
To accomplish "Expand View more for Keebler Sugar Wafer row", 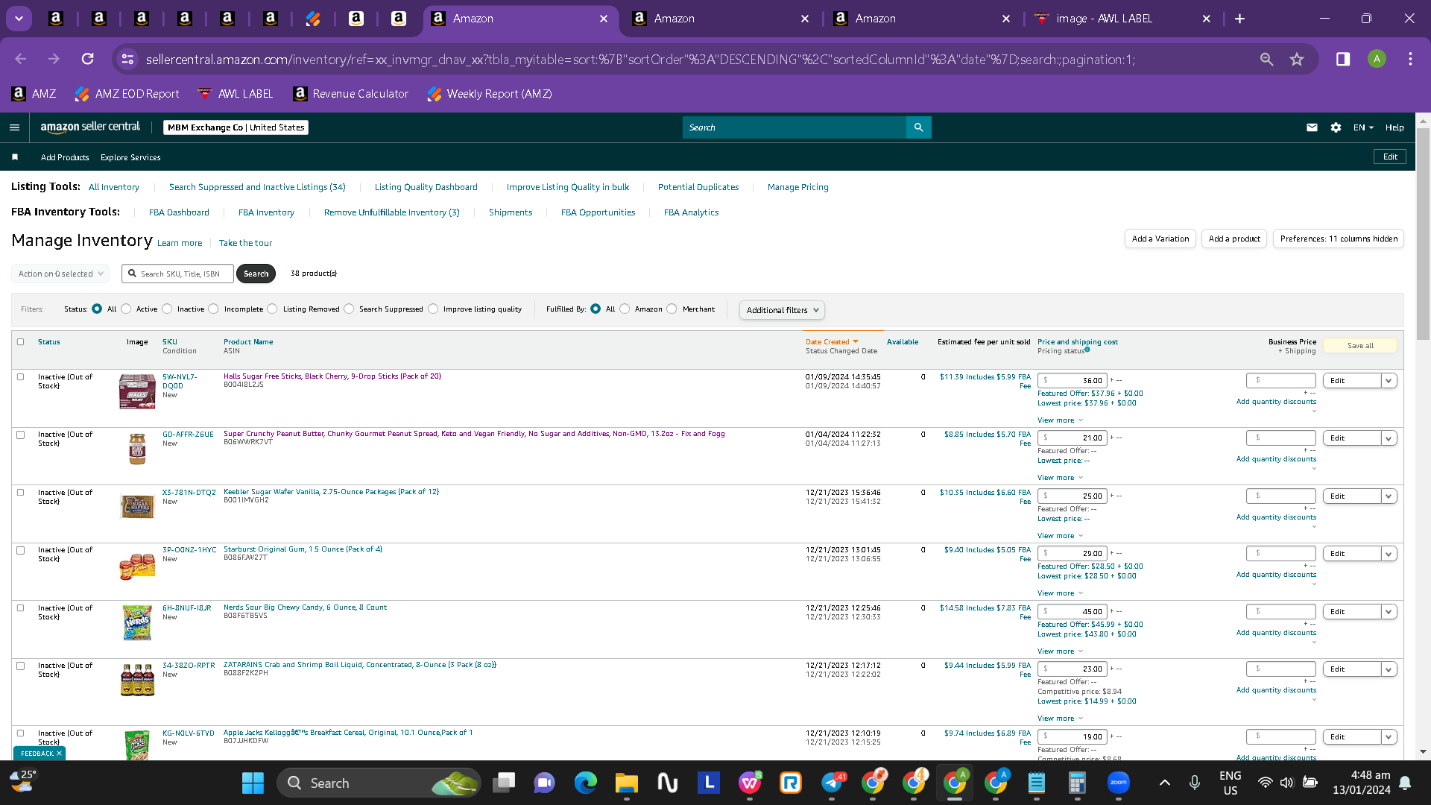I will 1060,536.
